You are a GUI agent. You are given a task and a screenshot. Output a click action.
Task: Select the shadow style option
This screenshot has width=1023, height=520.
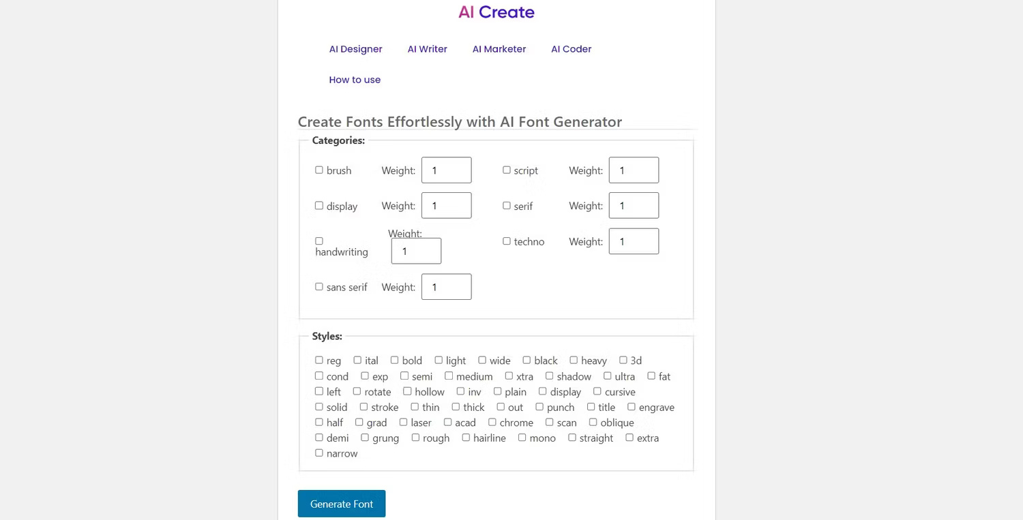pos(550,376)
